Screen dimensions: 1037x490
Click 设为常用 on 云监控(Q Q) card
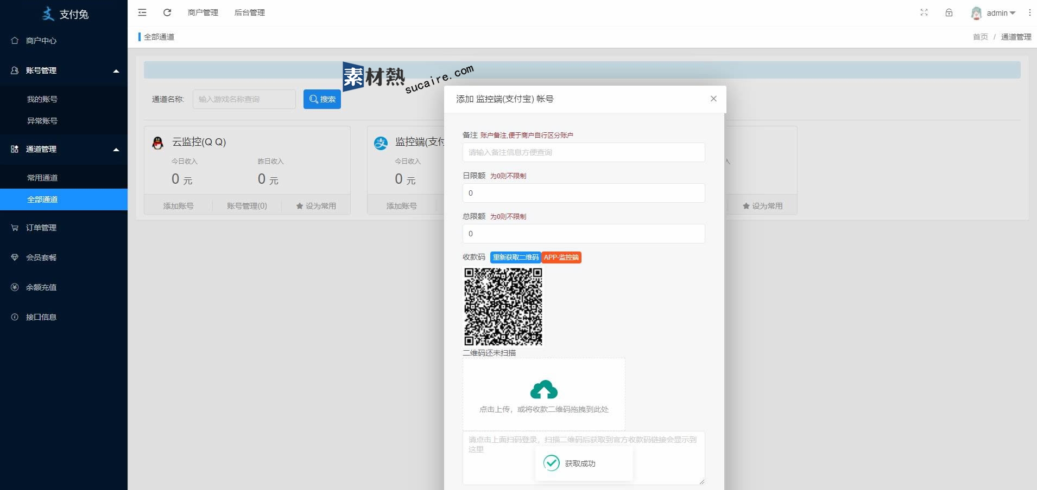(x=316, y=206)
